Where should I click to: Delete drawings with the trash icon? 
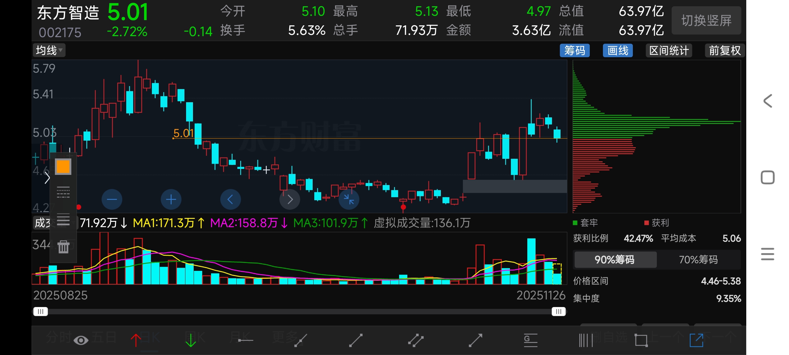click(x=63, y=247)
